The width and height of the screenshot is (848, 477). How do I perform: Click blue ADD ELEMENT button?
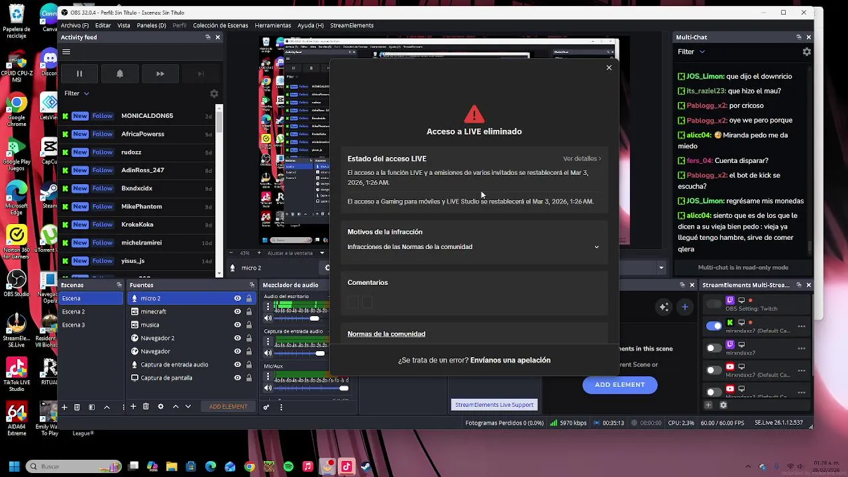[x=620, y=385]
